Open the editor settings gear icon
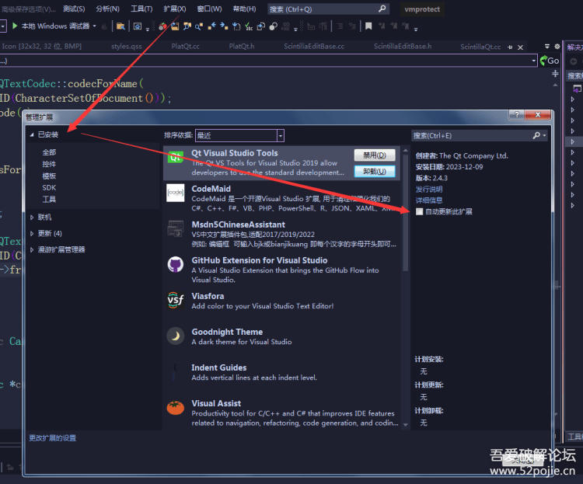Image resolution: width=583 pixels, height=484 pixels. [557, 47]
